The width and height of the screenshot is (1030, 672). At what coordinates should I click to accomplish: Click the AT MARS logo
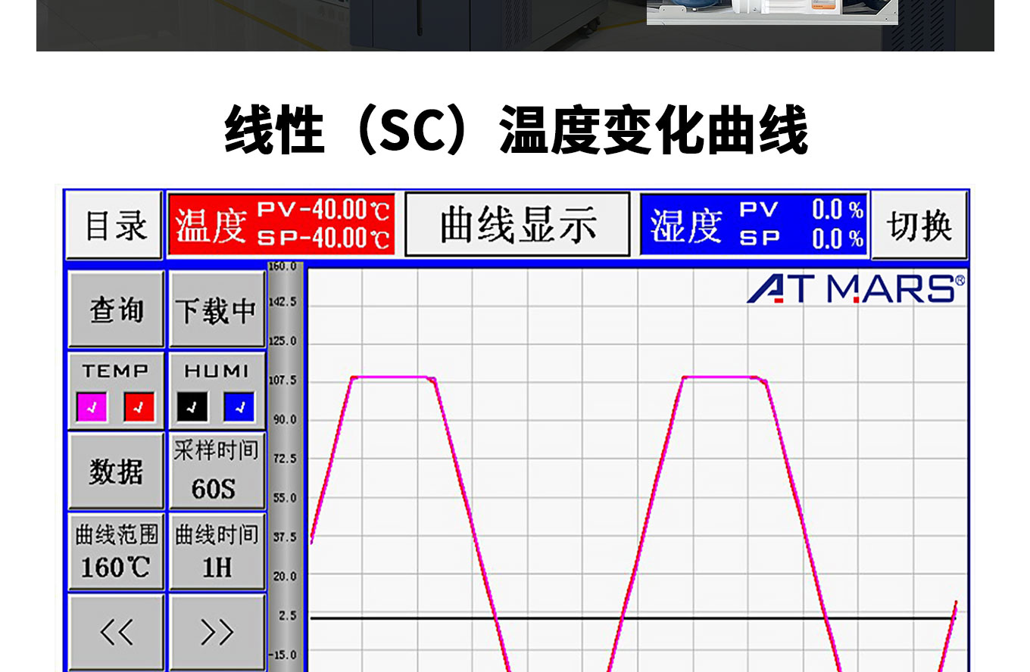856,289
